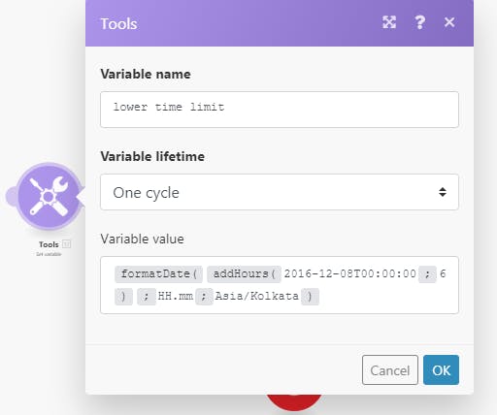Click the semicolon pill after the date
The width and height of the screenshot is (497, 415).
(427, 274)
